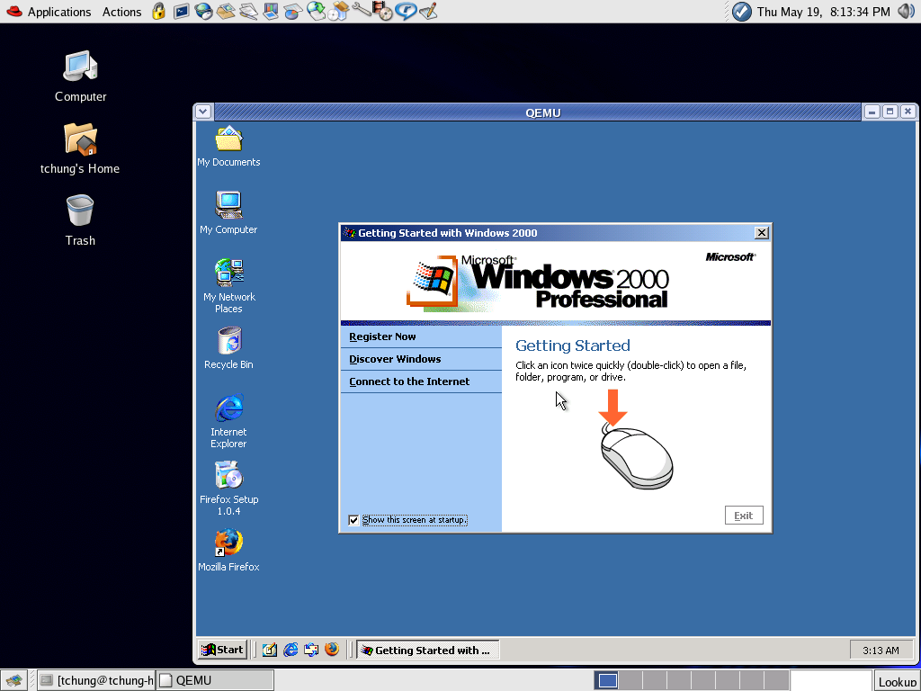Open the Windows Start button
This screenshot has height=691, width=921.
[x=223, y=650]
